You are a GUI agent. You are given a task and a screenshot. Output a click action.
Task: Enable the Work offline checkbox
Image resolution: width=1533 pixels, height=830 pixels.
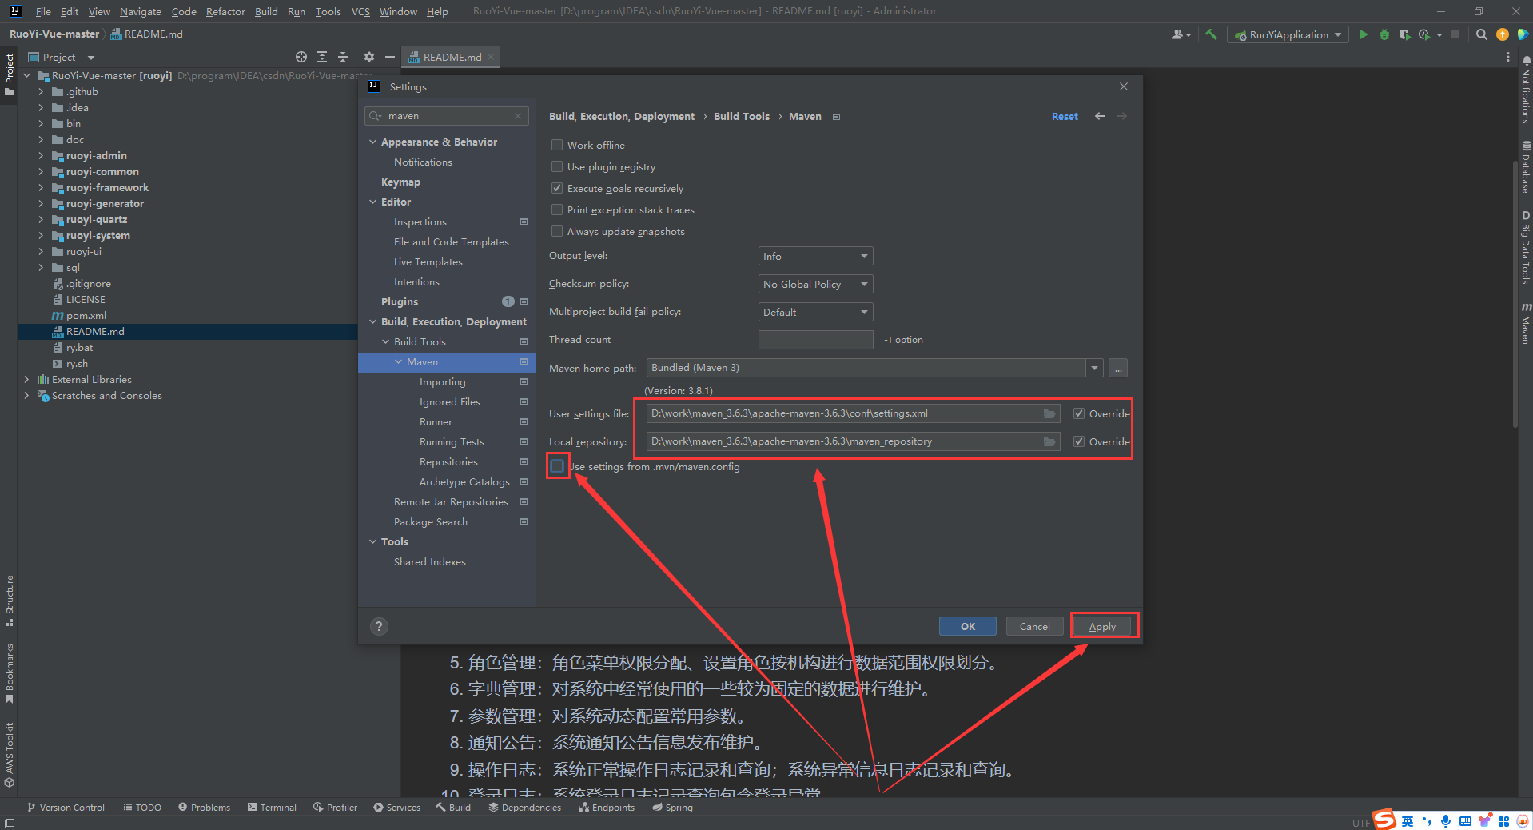(x=557, y=145)
